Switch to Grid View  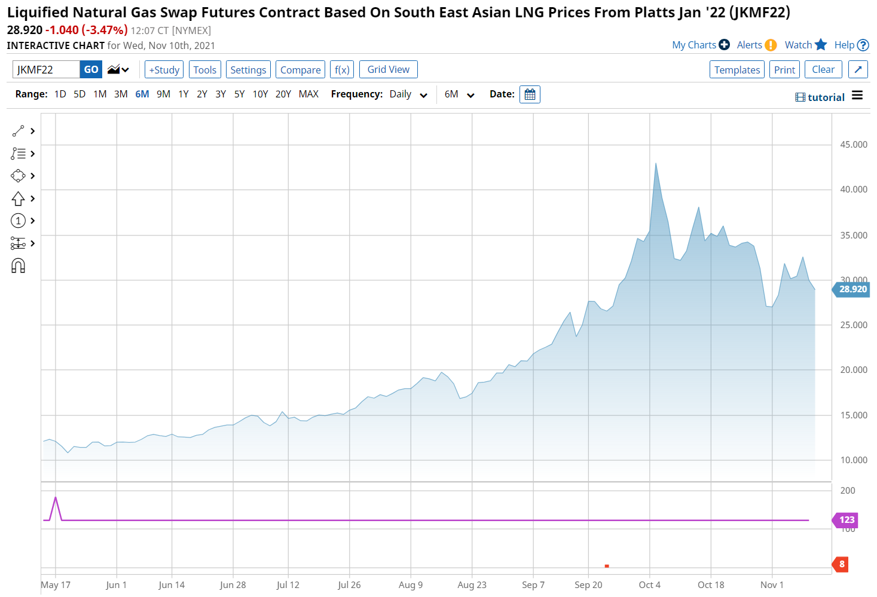coord(388,70)
